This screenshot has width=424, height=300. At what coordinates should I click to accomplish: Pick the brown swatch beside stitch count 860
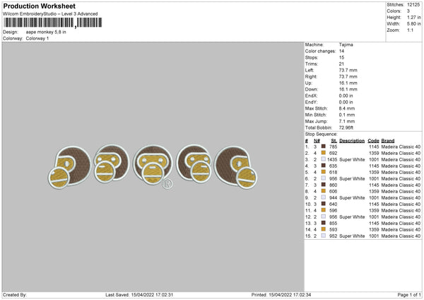[x=323, y=185]
